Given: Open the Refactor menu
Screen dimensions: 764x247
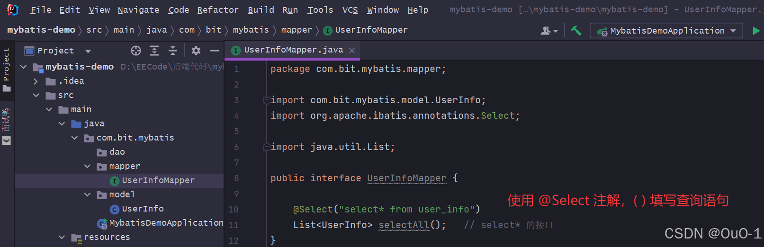Looking at the screenshot, I should (x=218, y=10).
